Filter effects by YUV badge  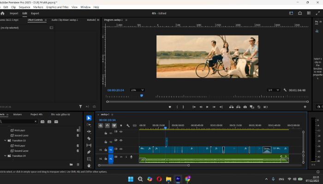click(x=56, y=122)
